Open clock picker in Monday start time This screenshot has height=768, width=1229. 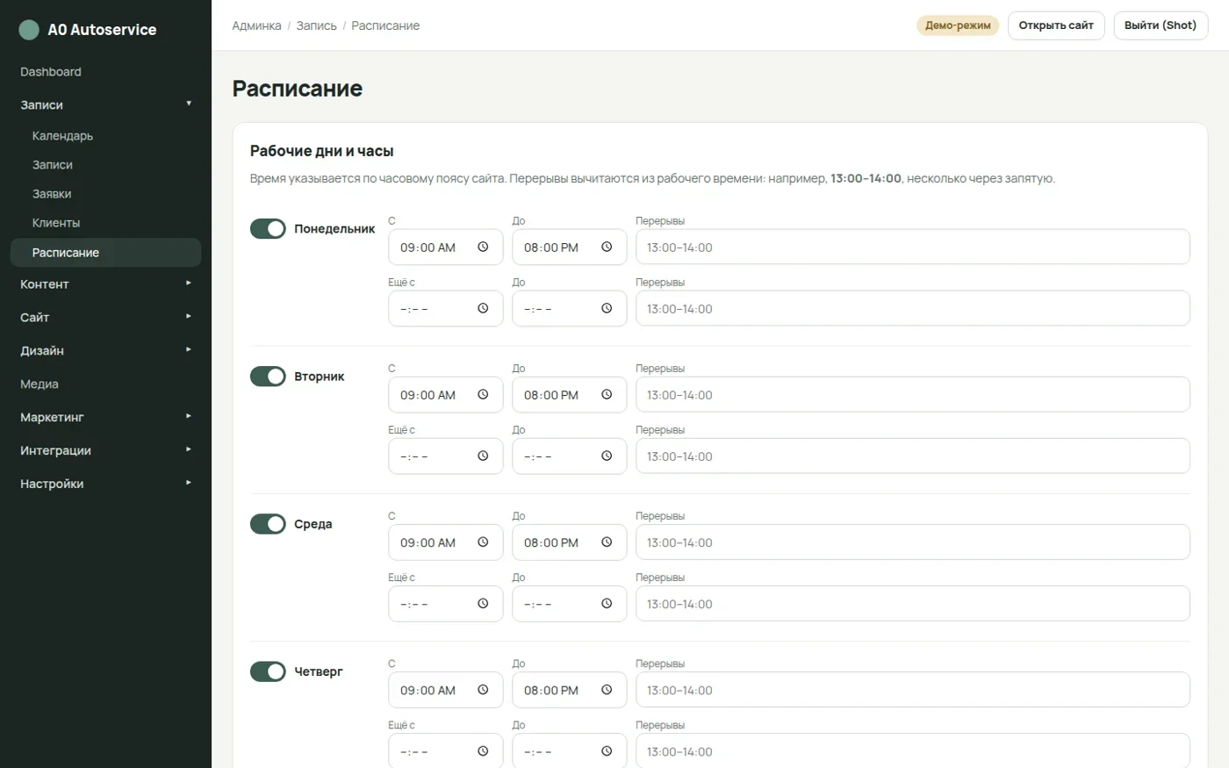pos(483,248)
